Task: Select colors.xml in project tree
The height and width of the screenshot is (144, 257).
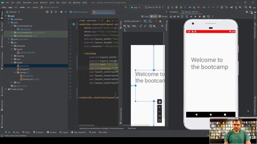Action: click(x=24, y=66)
